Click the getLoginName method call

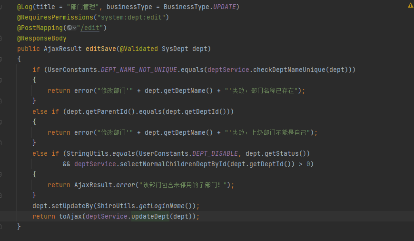click(x=162, y=206)
